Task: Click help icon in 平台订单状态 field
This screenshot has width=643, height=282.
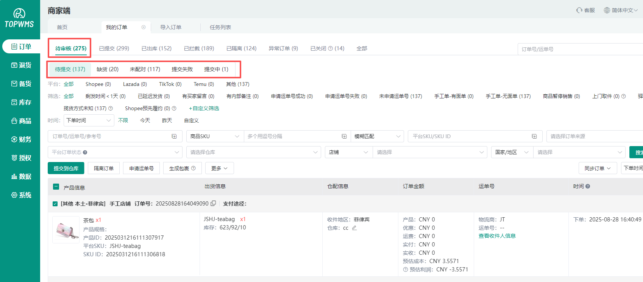Action: point(85,153)
